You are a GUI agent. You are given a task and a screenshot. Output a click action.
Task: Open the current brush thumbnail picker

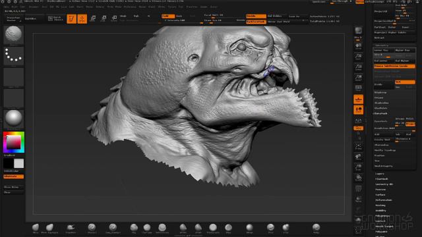click(x=13, y=35)
